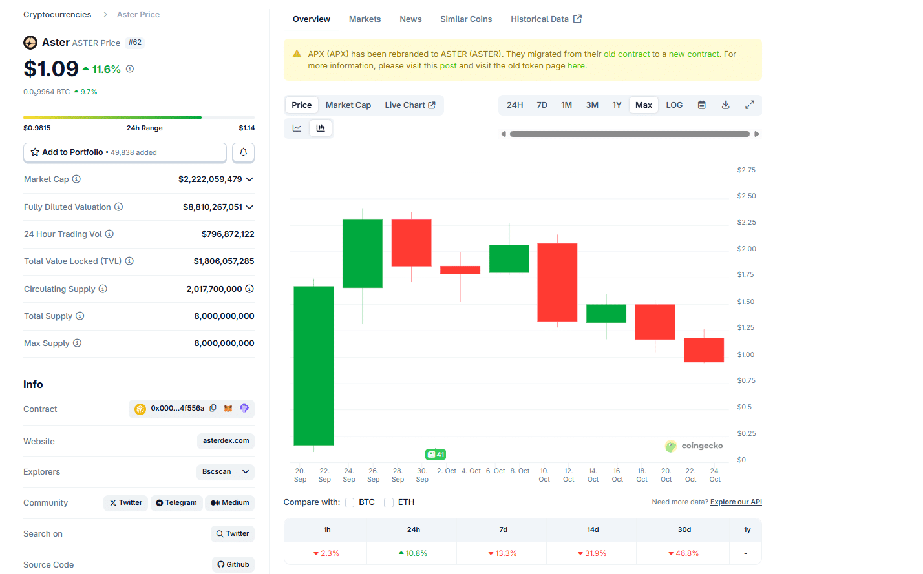
Task: Open the old contract link
Action: (x=626, y=54)
